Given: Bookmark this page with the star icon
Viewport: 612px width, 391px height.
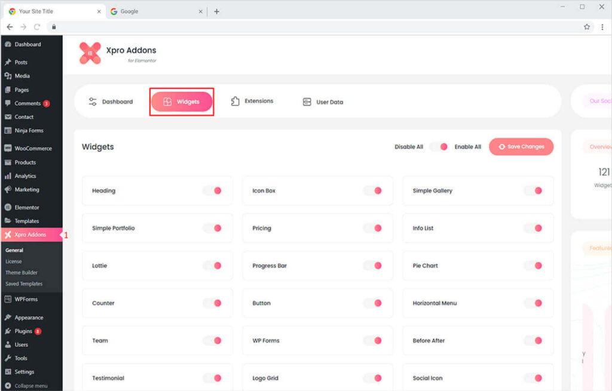Looking at the screenshot, I should click(x=587, y=27).
